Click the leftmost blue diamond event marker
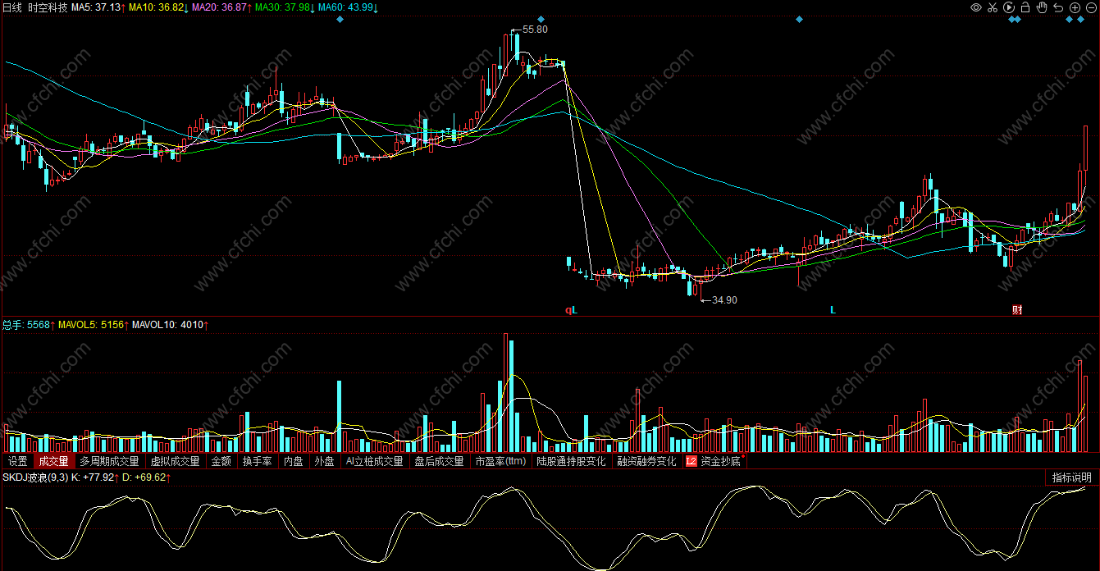 click(x=340, y=20)
